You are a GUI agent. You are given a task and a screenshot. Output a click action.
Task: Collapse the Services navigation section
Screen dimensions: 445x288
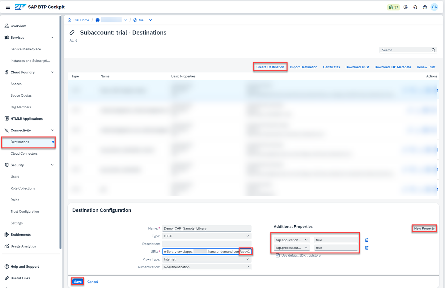tap(52, 37)
